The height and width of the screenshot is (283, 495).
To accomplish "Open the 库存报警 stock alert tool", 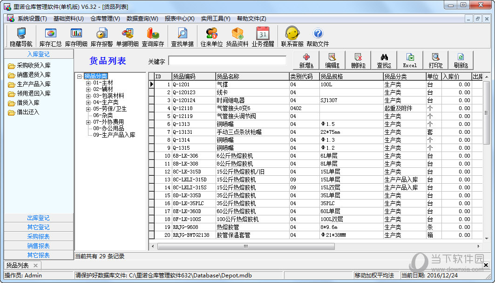I will (x=102, y=36).
